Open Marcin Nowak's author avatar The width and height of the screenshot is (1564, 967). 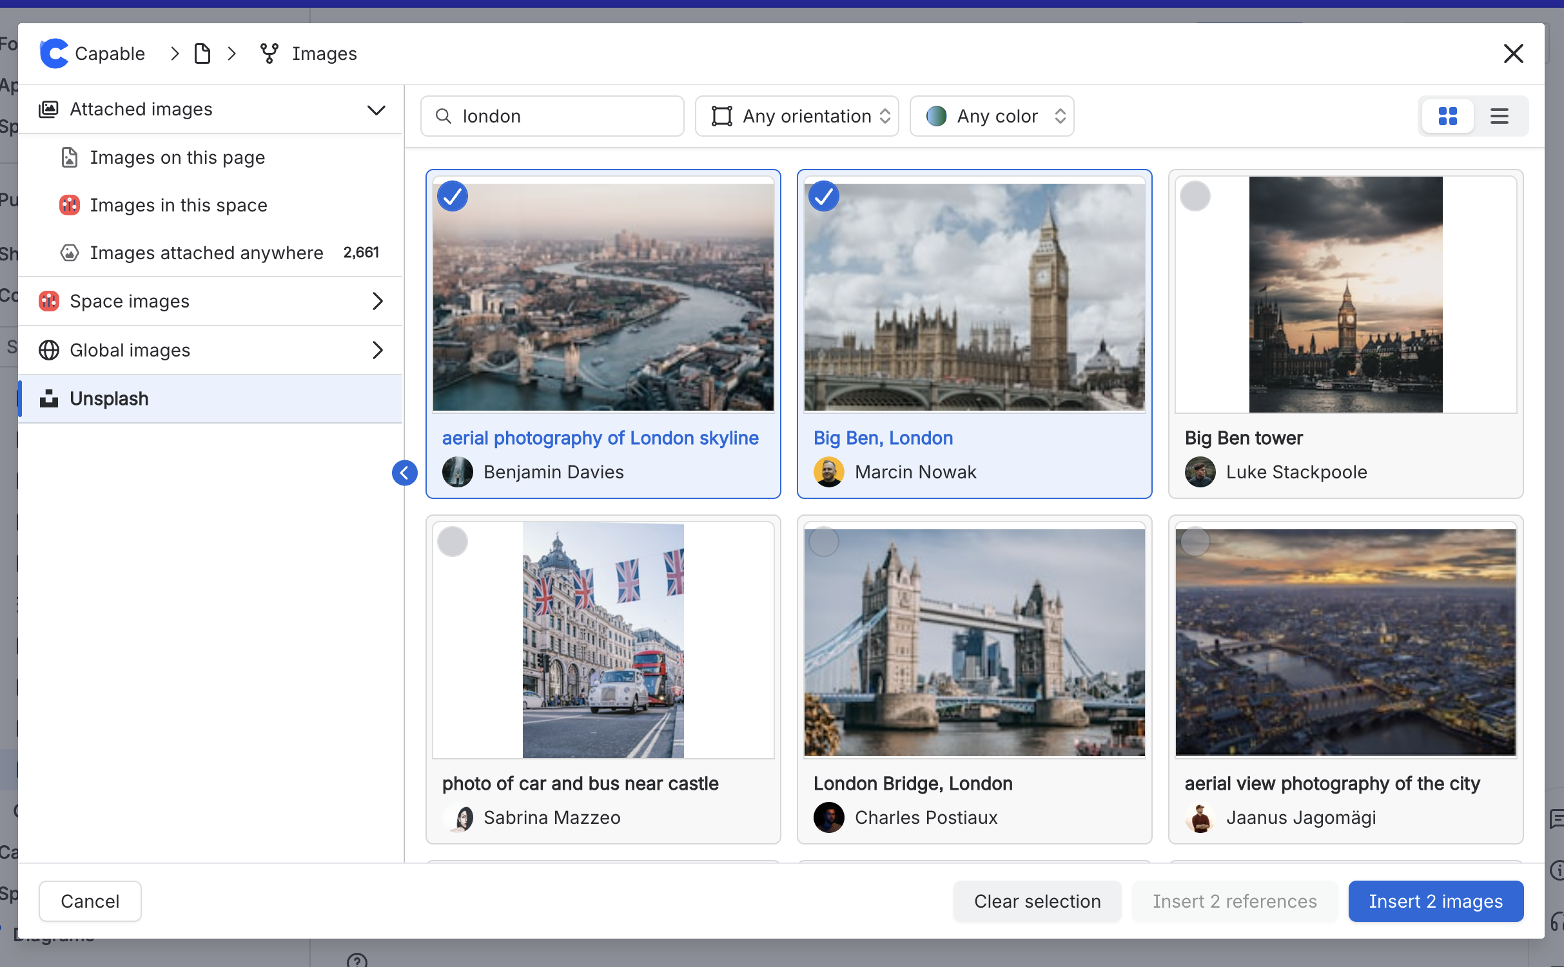point(828,473)
